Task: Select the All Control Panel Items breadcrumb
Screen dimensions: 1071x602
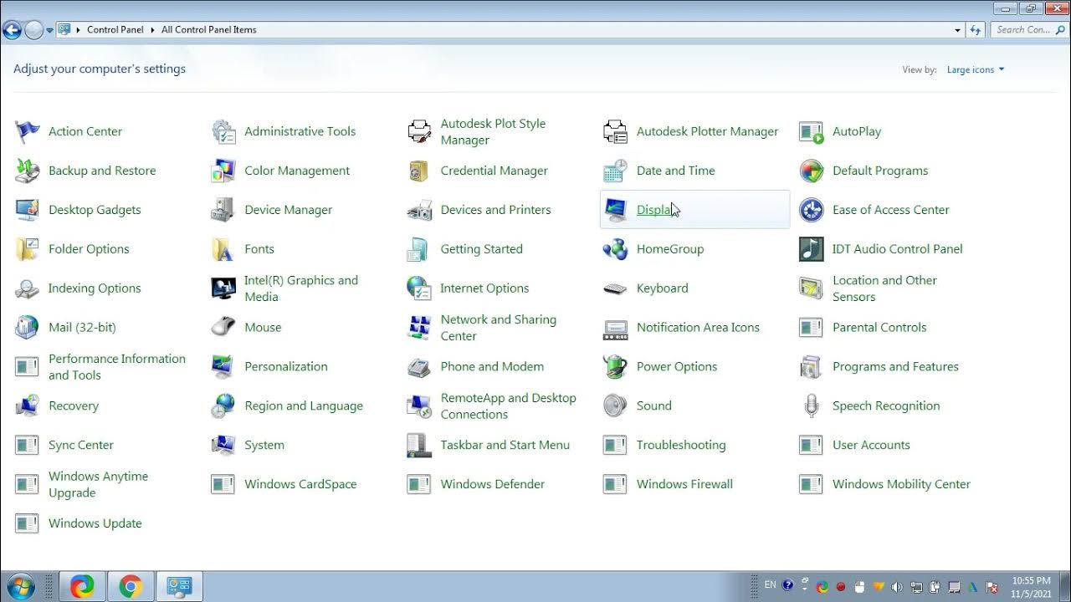Action: click(x=209, y=30)
